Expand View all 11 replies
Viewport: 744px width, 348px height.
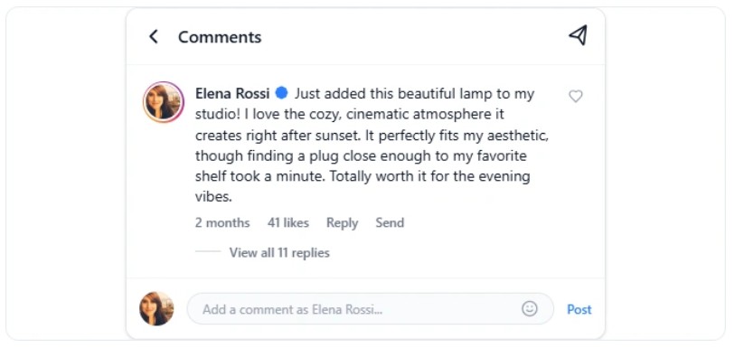(x=279, y=253)
